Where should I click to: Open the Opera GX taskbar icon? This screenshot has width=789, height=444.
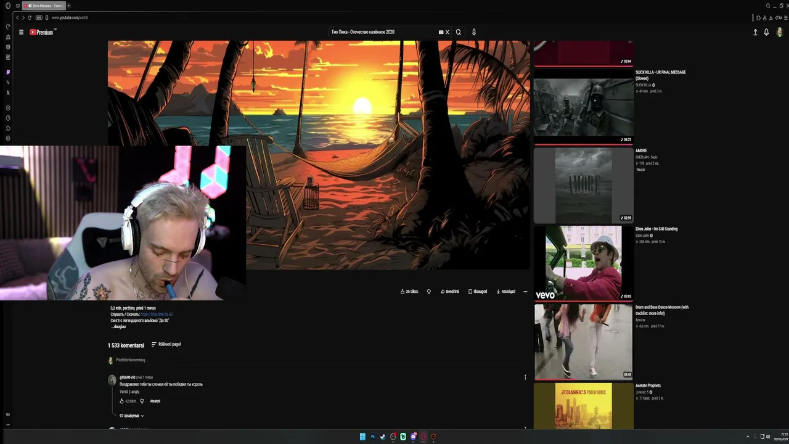click(x=423, y=437)
